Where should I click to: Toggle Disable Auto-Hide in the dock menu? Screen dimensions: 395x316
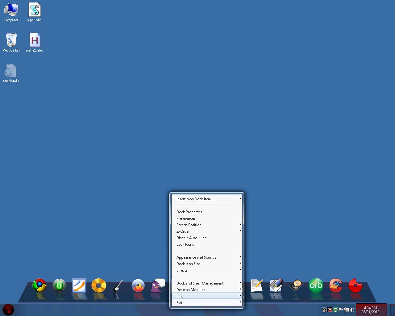click(x=191, y=238)
